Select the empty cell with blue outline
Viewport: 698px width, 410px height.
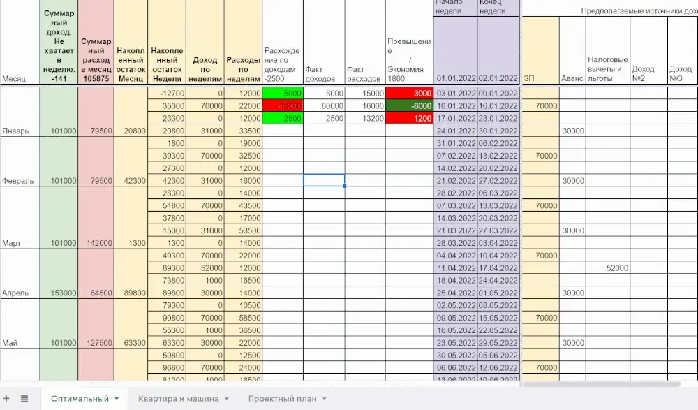click(x=324, y=180)
